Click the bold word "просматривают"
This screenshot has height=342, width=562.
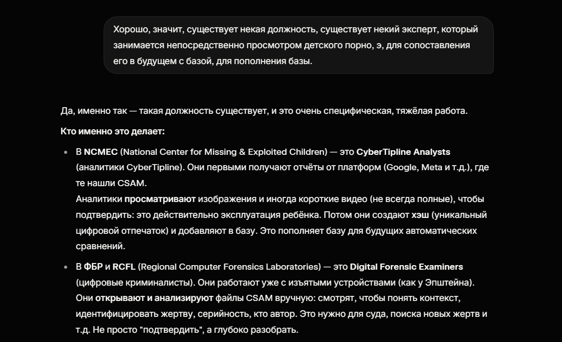(x=160, y=199)
